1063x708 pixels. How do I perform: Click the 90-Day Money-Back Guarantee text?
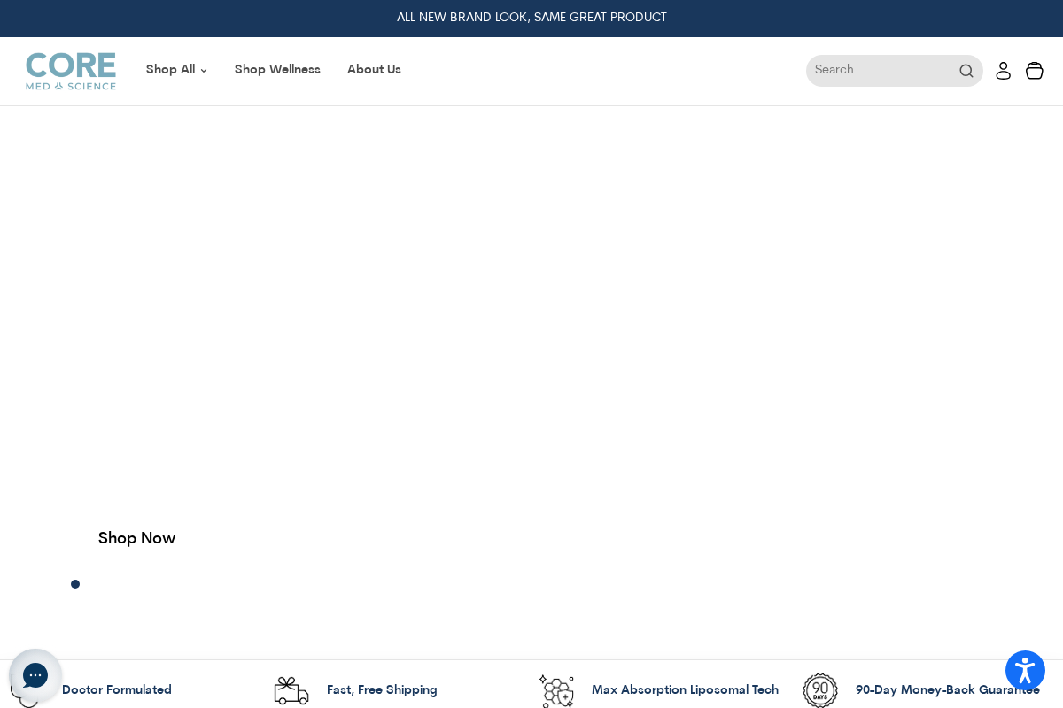(948, 691)
